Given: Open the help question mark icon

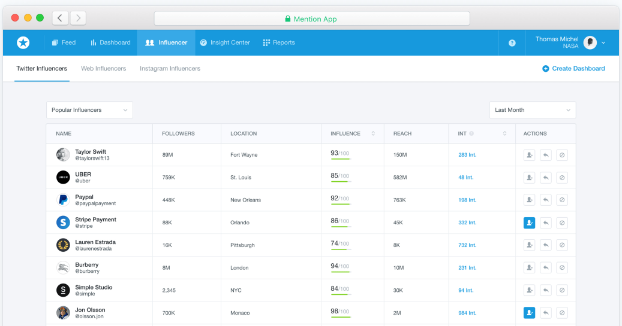Looking at the screenshot, I should point(512,42).
